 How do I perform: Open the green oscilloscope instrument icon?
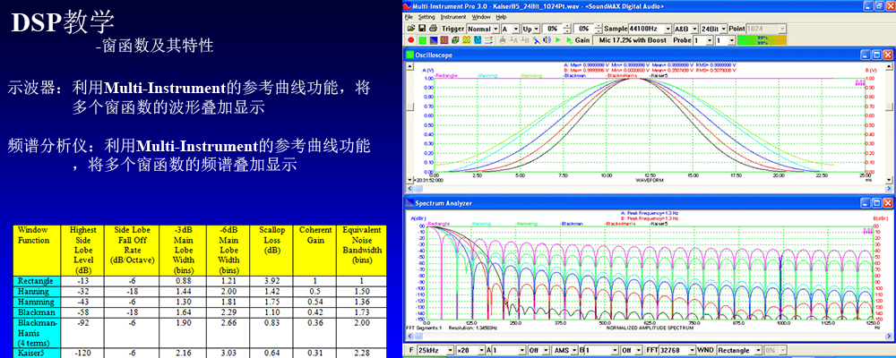[x=422, y=40]
